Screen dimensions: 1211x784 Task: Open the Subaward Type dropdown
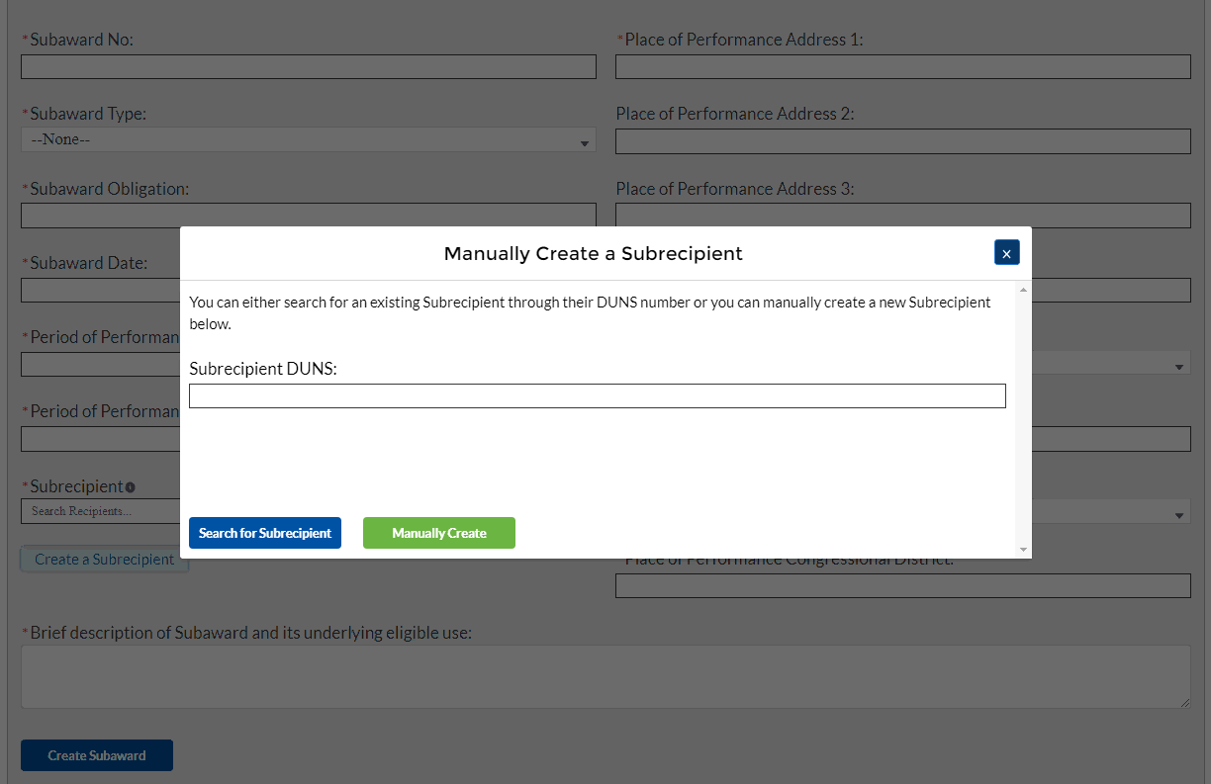click(x=308, y=140)
